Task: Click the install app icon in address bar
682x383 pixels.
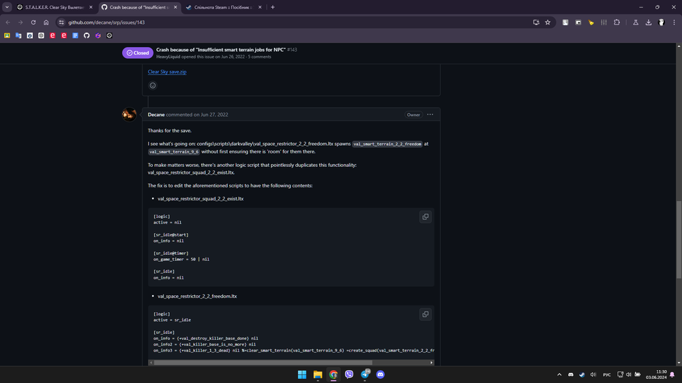Action: (536, 22)
